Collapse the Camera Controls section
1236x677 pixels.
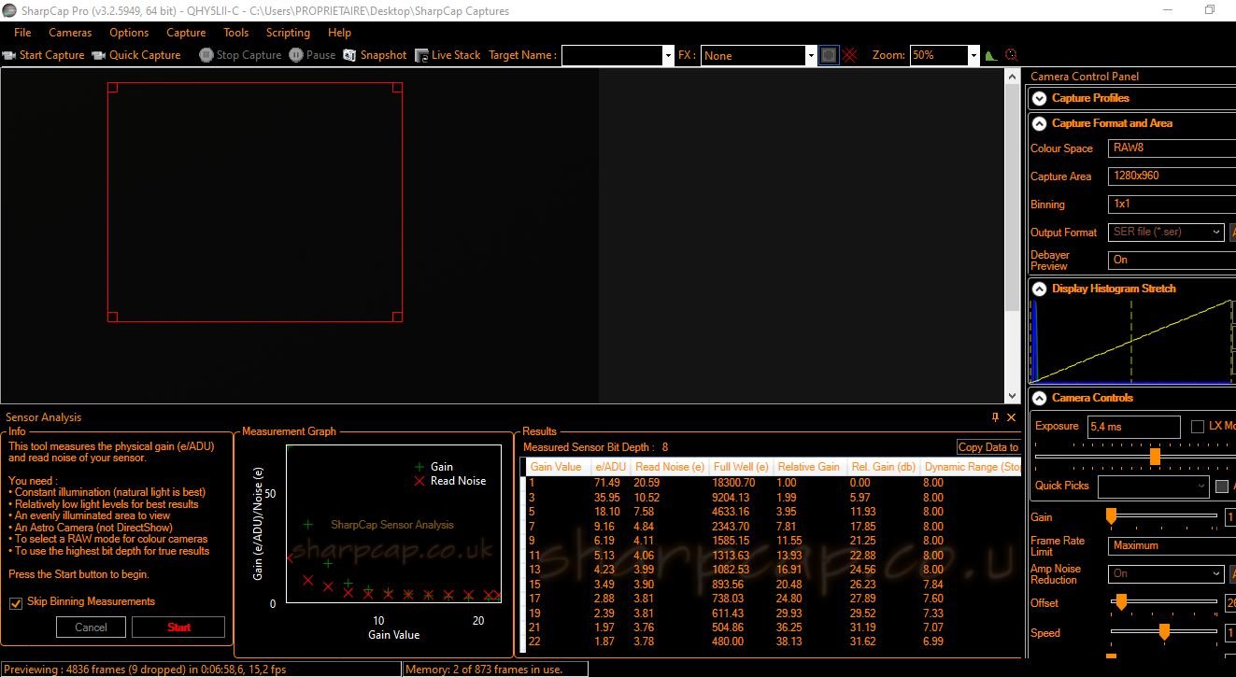1039,398
